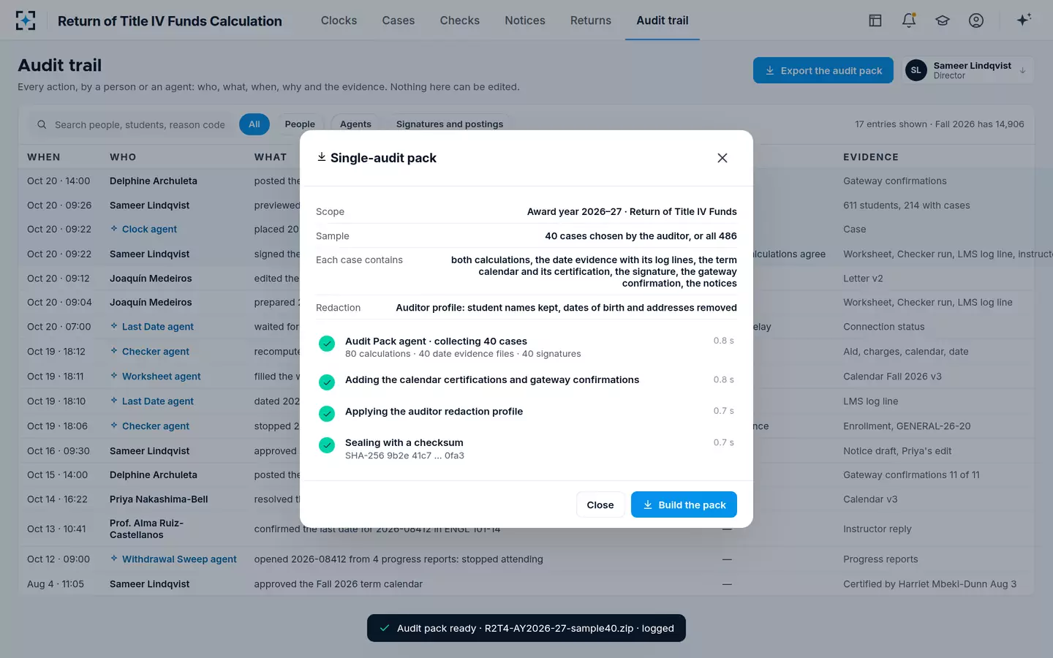Click the Build the pack button
Image resolution: width=1053 pixels, height=658 pixels.
tap(684, 504)
